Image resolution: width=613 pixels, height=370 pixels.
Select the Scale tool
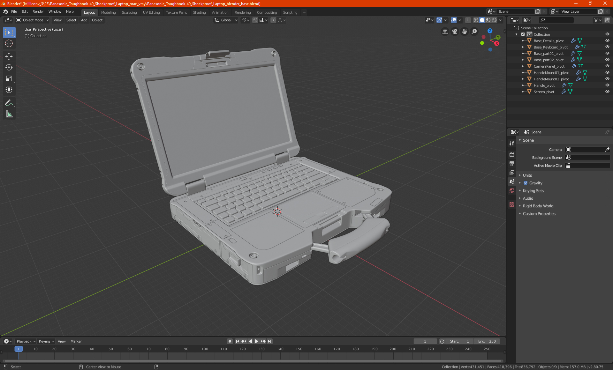click(9, 78)
